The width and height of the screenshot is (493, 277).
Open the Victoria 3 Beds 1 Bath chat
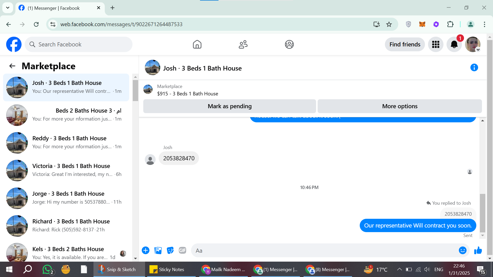point(66,170)
